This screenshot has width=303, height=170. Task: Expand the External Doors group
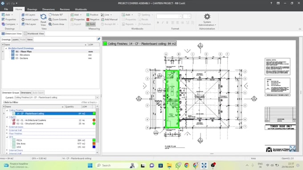point(7,127)
